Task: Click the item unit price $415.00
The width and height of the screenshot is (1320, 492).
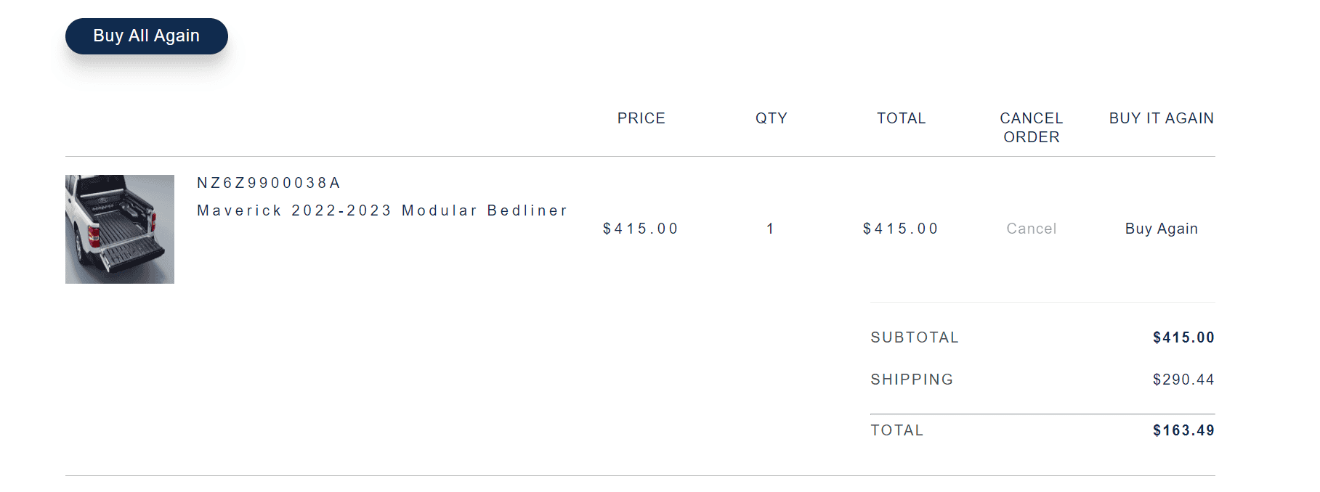Action: (640, 229)
